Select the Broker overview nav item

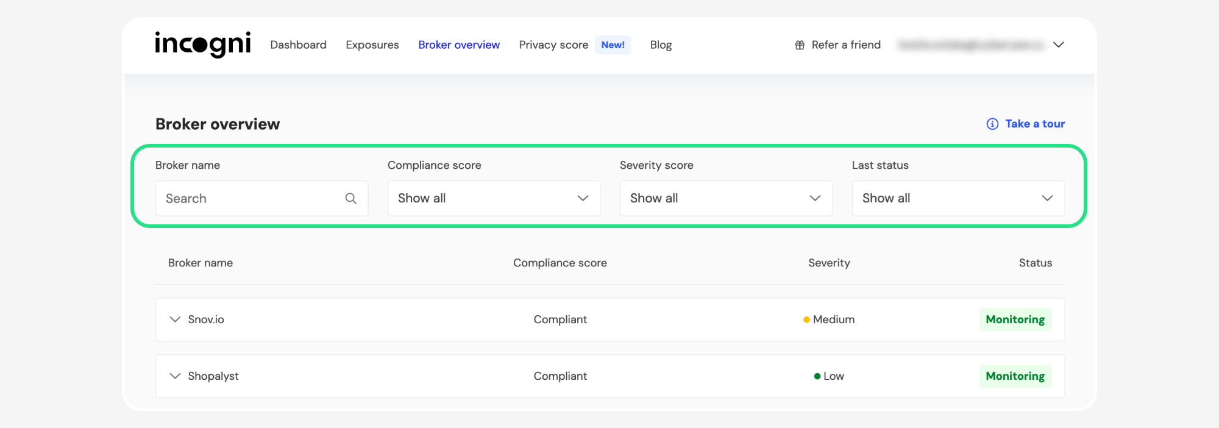coord(459,45)
